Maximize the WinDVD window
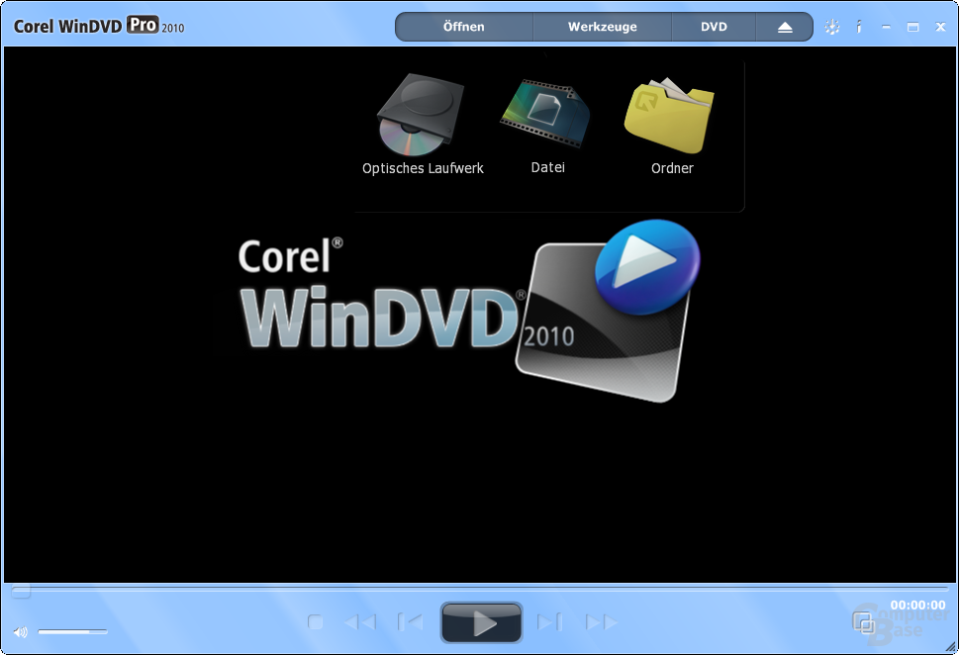This screenshot has width=960, height=656. pyautogui.click(x=912, y=27)
